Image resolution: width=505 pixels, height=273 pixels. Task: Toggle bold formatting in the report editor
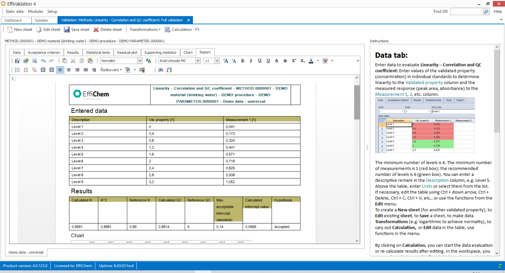(x=242, y=61)
